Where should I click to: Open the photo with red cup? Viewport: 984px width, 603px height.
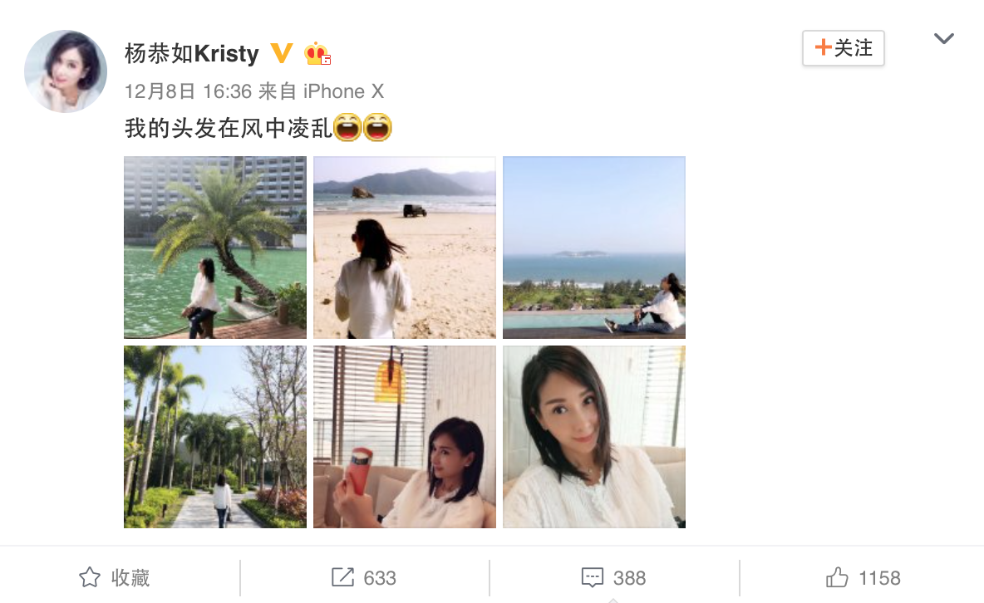pyautogui.click(x=405, y=437)
